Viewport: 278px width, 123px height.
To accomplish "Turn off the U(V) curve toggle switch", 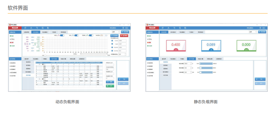I will (62, 35).
